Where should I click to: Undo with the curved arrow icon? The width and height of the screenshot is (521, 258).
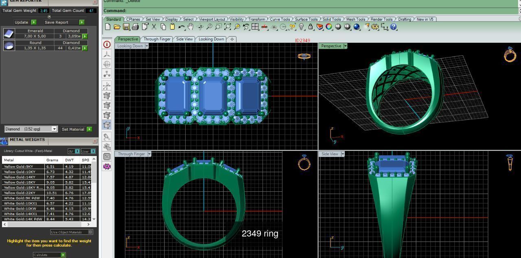pos(182,27)
